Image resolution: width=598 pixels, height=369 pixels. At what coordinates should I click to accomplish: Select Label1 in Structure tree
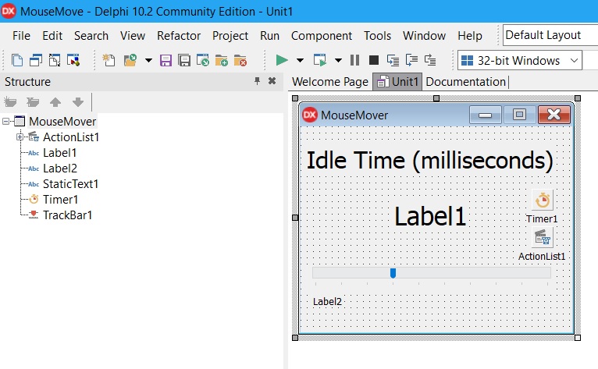coord(60,153)
